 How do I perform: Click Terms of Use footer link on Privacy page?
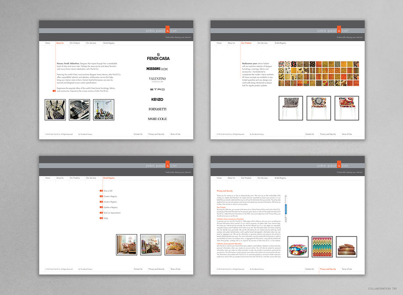coord(347,269)
